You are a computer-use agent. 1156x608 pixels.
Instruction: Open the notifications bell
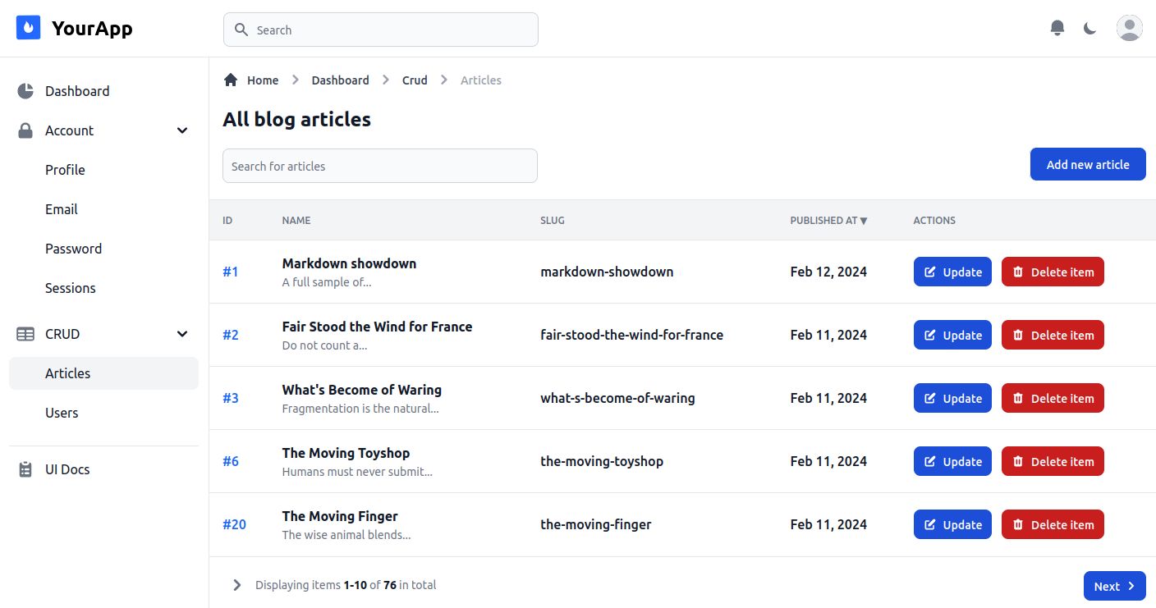[1057, 28]
